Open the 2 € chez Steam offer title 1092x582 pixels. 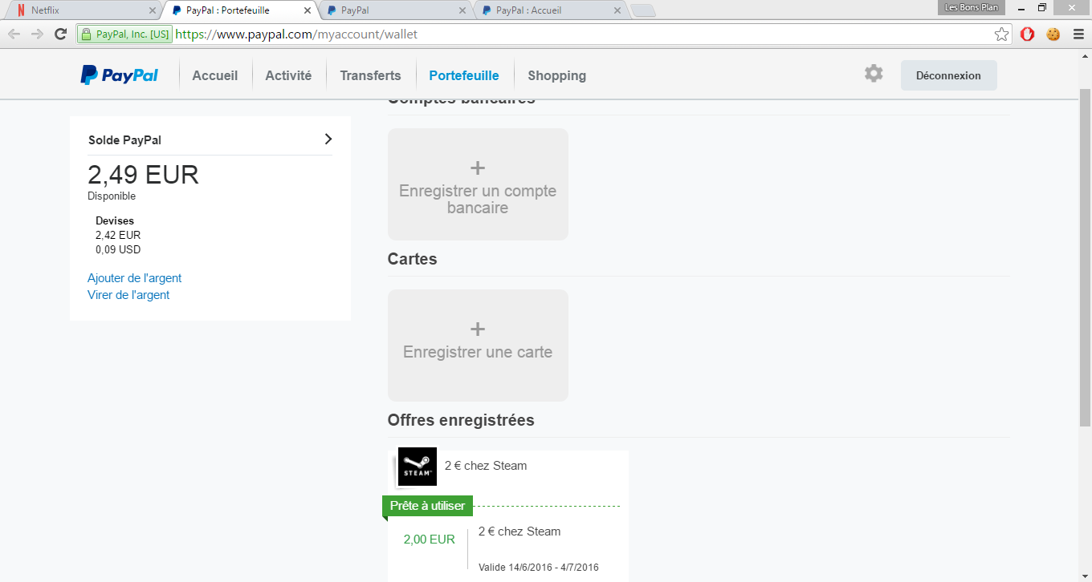tap(486, 466)
